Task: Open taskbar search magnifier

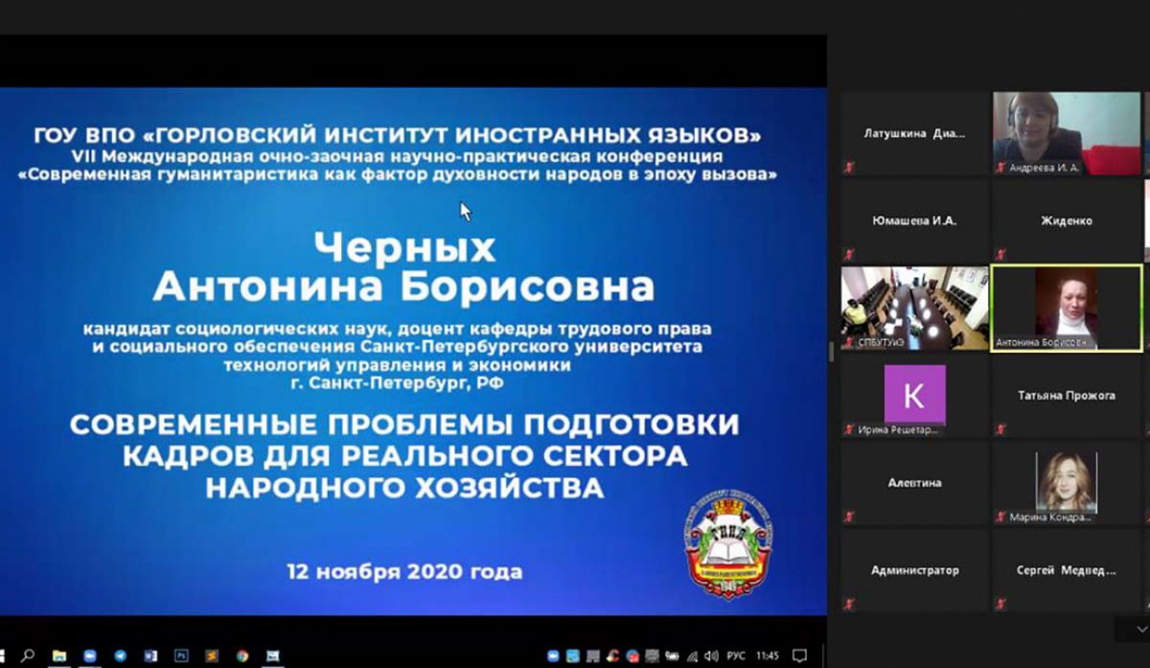Action: [28, 656]
